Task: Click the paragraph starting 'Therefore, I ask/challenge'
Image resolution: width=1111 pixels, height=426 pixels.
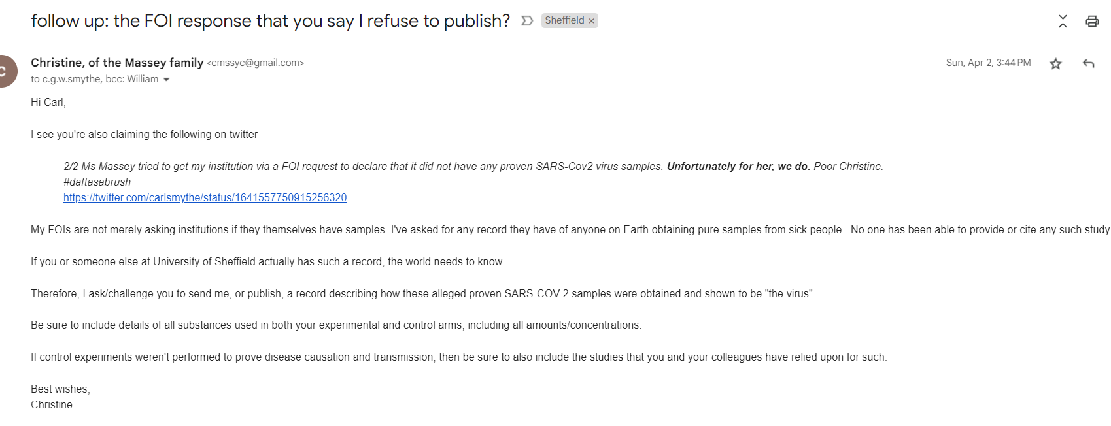Action: (423, 293)
